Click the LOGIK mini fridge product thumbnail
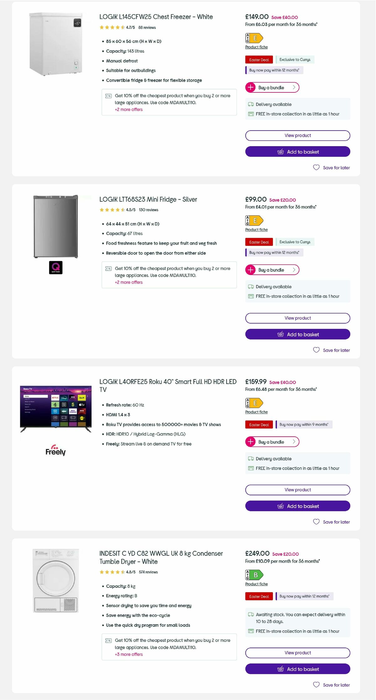376x700 pixels. pos(55,227)
